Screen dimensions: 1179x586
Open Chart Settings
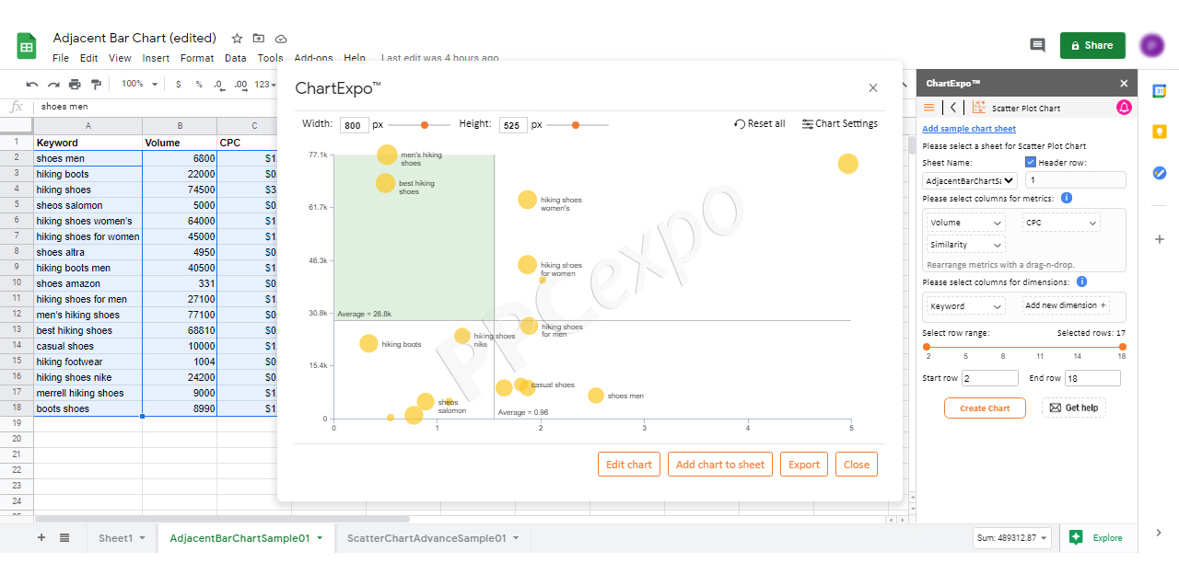click(x=840, y=123)
